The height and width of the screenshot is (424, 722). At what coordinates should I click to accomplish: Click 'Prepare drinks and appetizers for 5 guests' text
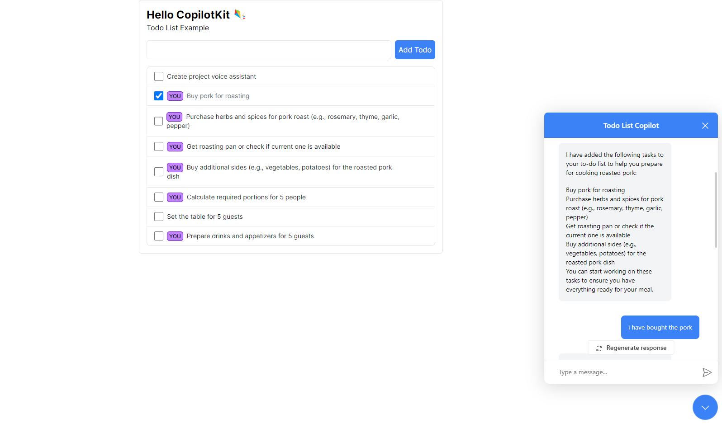click(250, 236)
